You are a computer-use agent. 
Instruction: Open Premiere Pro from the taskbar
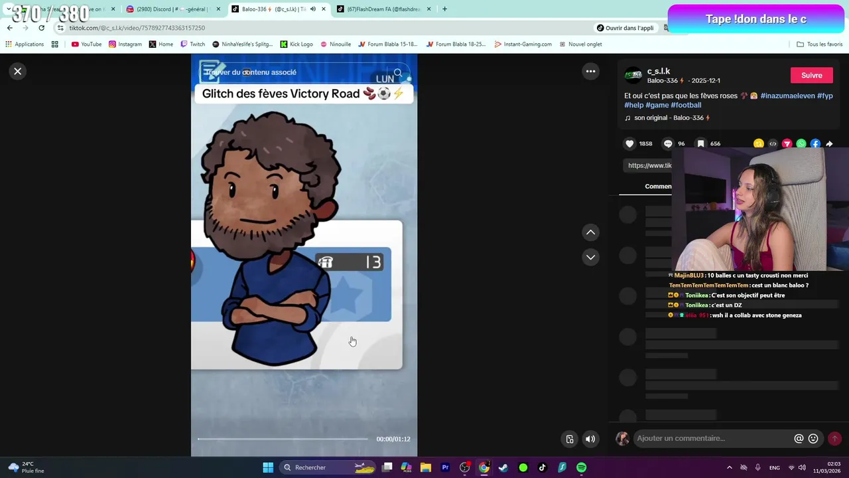(445, 467)
